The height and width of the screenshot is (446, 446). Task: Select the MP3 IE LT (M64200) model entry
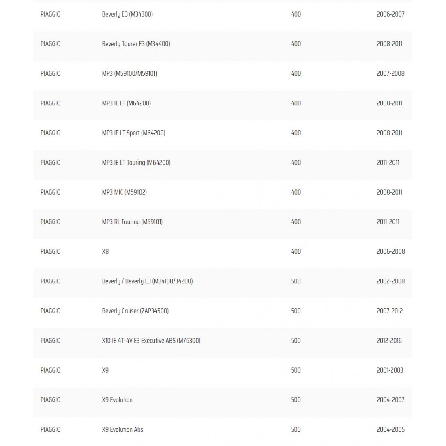tap(126, 103)
